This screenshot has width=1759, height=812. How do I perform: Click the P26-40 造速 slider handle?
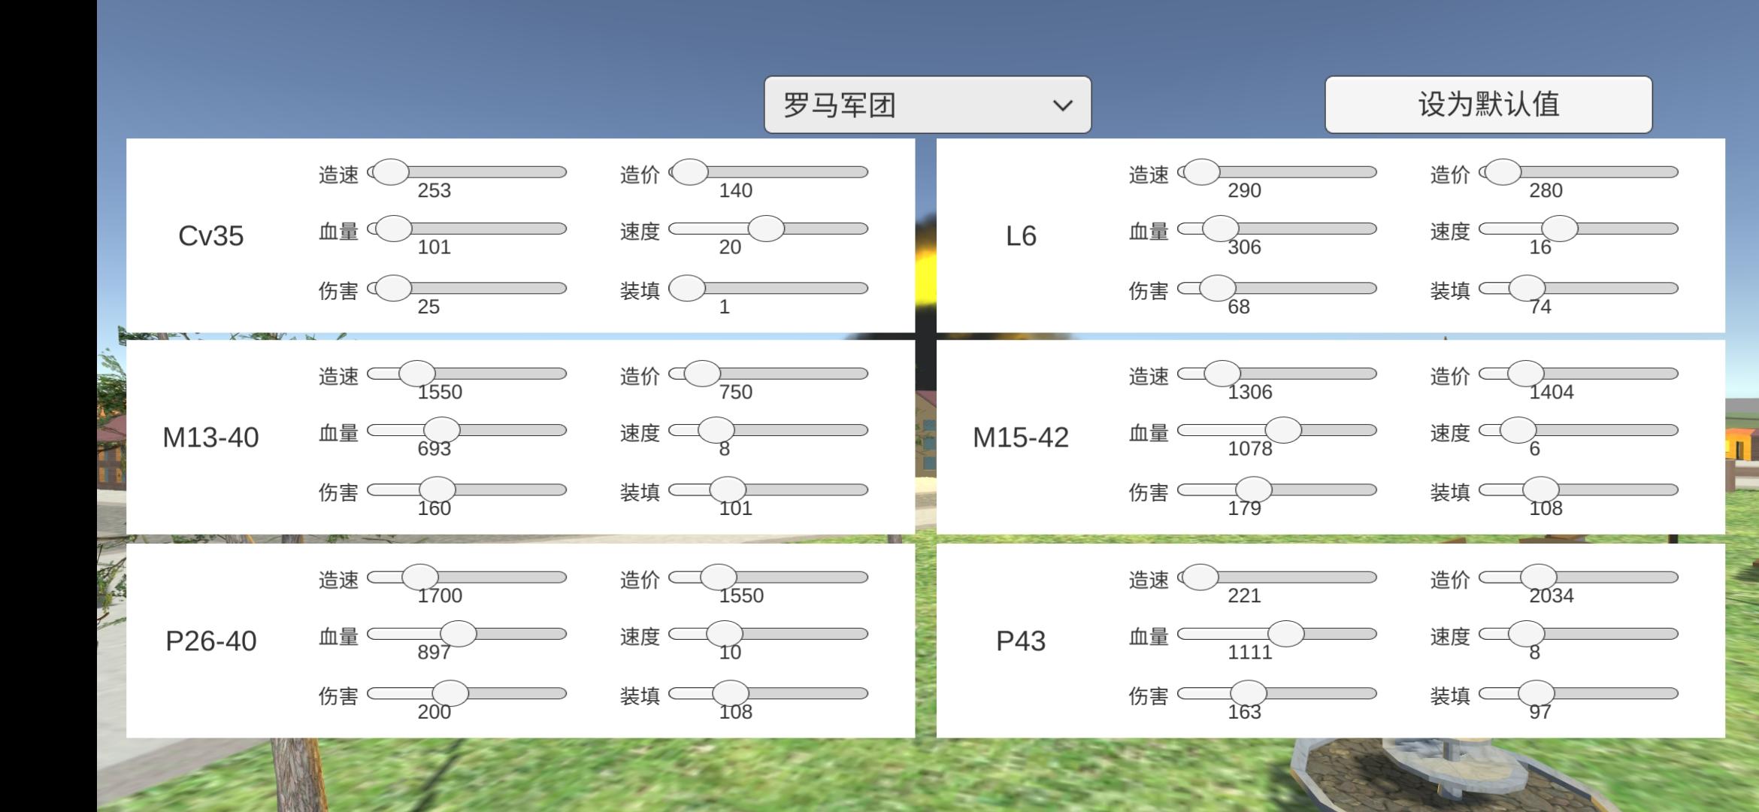click(420, 577)
